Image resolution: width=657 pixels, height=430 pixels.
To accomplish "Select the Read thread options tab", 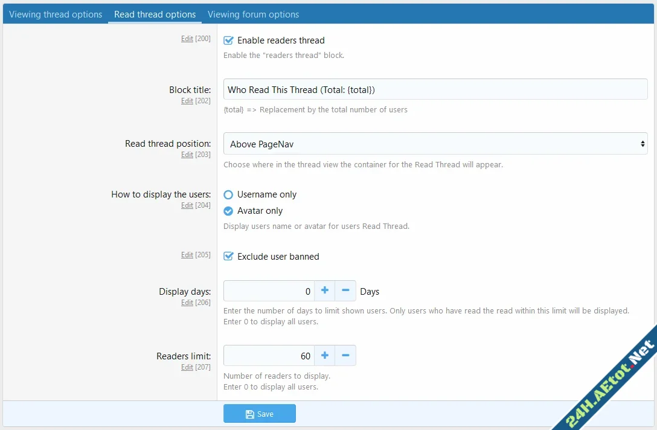I will tap(155, 14).
